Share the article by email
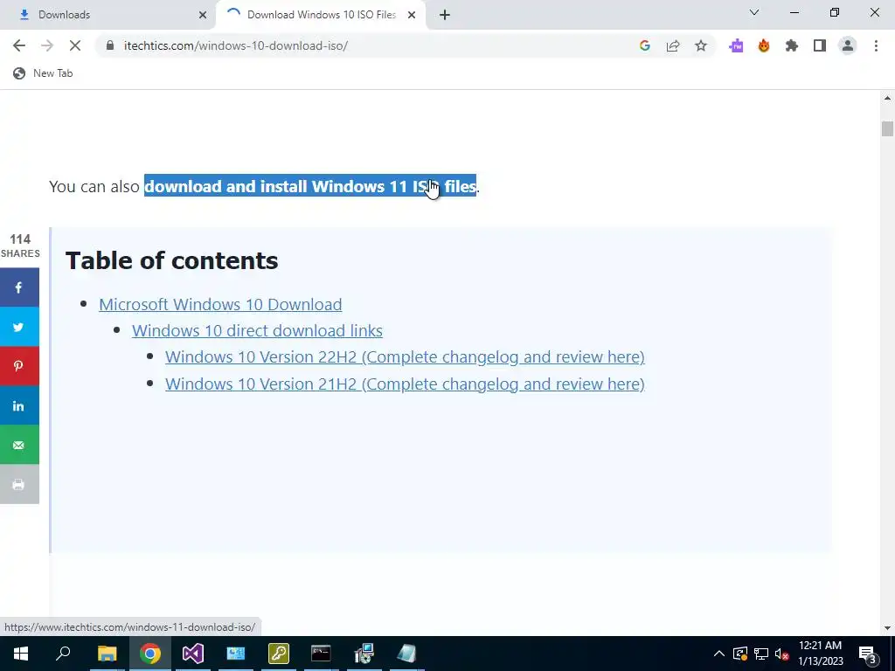Screen dimensions: 895x671 point(19,445)
